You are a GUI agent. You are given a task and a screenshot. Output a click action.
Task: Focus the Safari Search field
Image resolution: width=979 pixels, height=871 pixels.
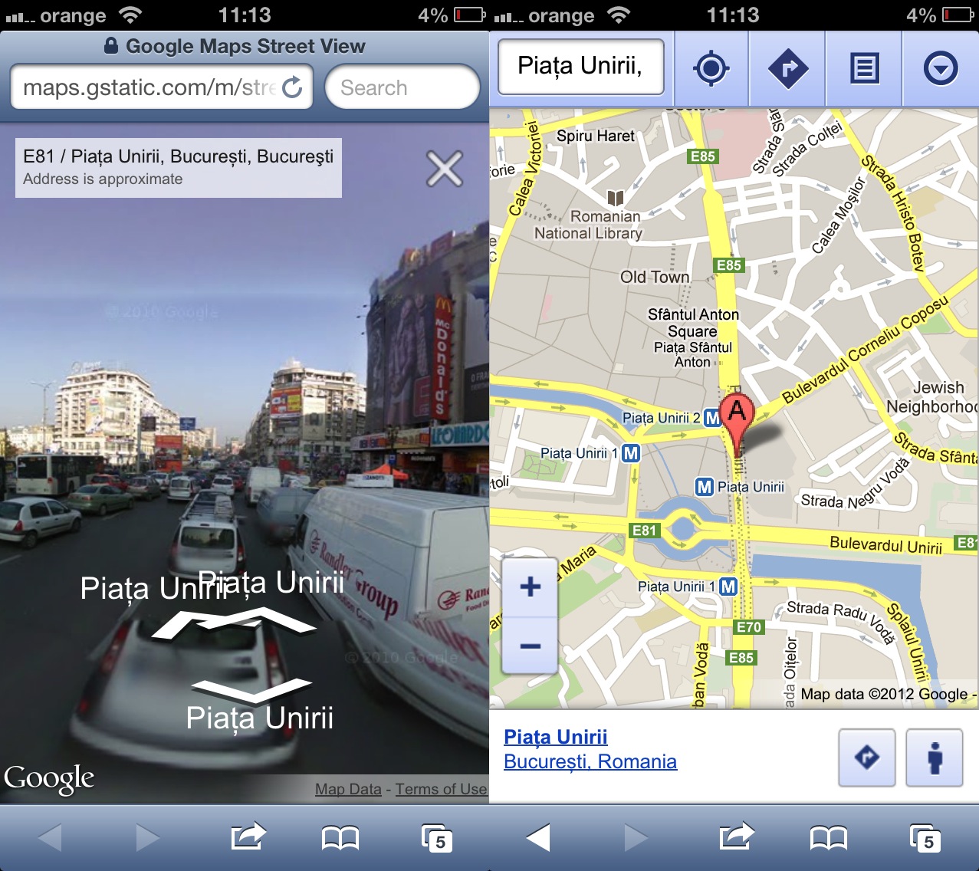click(x=402, y=87)
